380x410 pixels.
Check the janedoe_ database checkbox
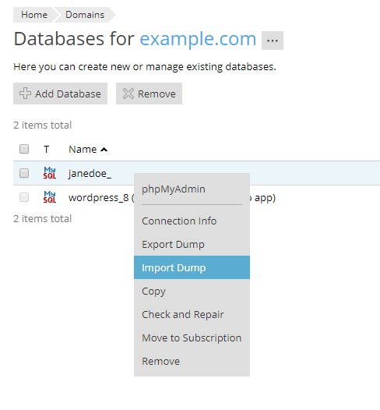pyautogui.click(x=24, y=173)
